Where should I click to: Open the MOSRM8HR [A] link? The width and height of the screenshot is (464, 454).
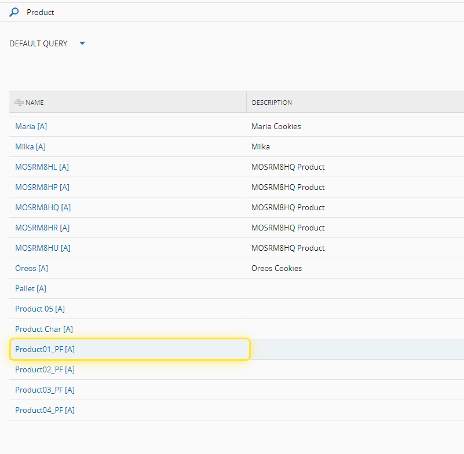pyautogui.click(x=42, y=228)
